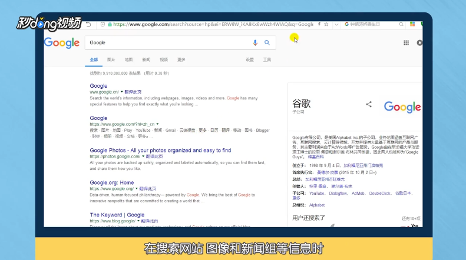Open the notifications bell icon
Image resolution: width=466 pixels, height=260 pixels.
pyautogui.click(x=419, y=43)
